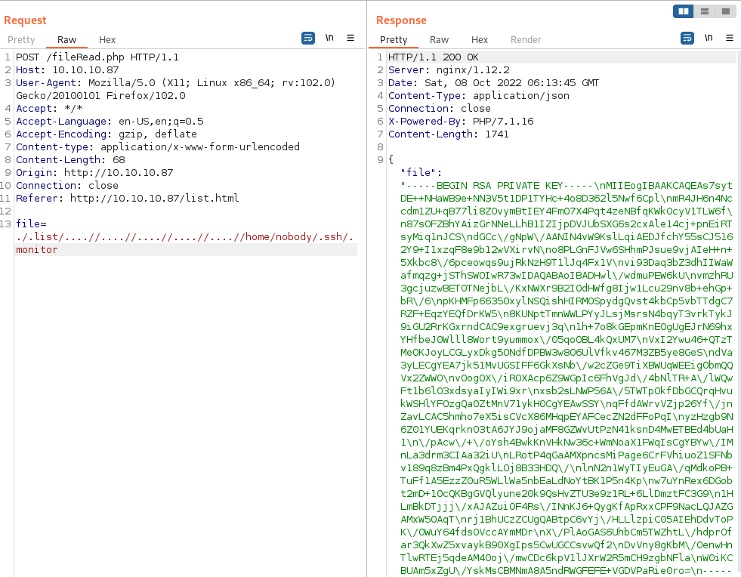The width and height of the screenshot is (741, 577).
Task: Switch to combined tabbed layout view
Action: click(x=725, y=11)
